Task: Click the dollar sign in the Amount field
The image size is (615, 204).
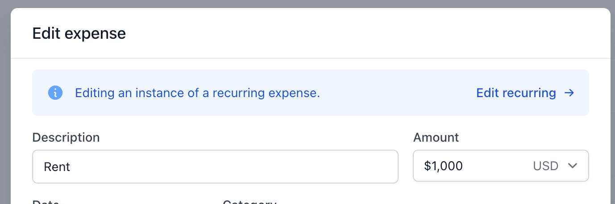Action: click(x=427, y=166)
